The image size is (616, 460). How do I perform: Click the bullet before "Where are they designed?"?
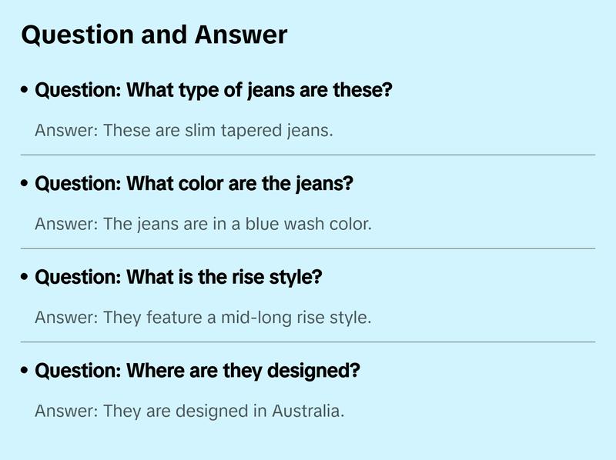[25, 372]
